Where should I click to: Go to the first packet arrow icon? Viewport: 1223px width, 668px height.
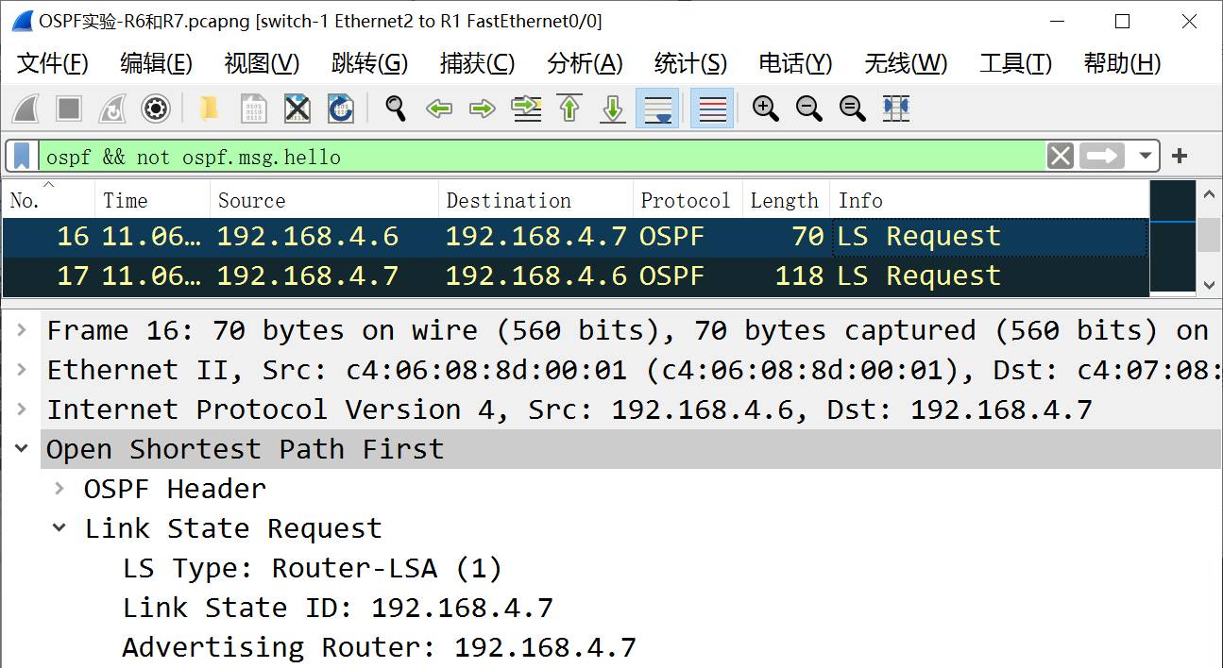coord(569,109)
